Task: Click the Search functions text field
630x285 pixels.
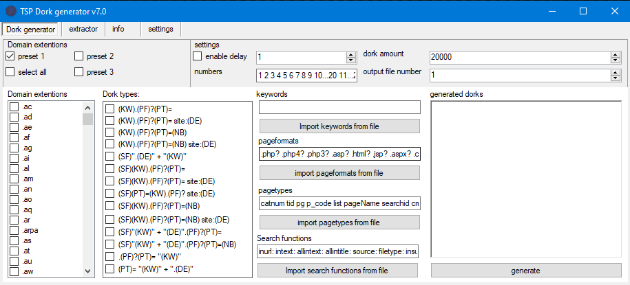Action: pyautogui.click(x=337, y=252)
